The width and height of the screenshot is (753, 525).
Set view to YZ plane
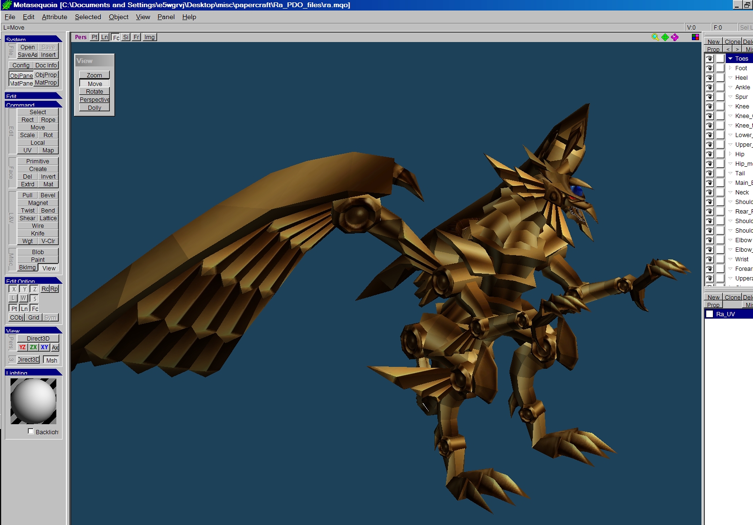(22, 347)
